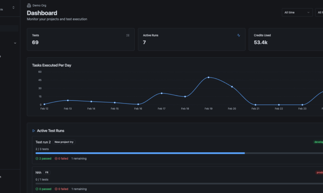The height and width of the screenshot is (193, 323).
Task: Click red X icon in Test run 2
Action: tap(56, 159)
